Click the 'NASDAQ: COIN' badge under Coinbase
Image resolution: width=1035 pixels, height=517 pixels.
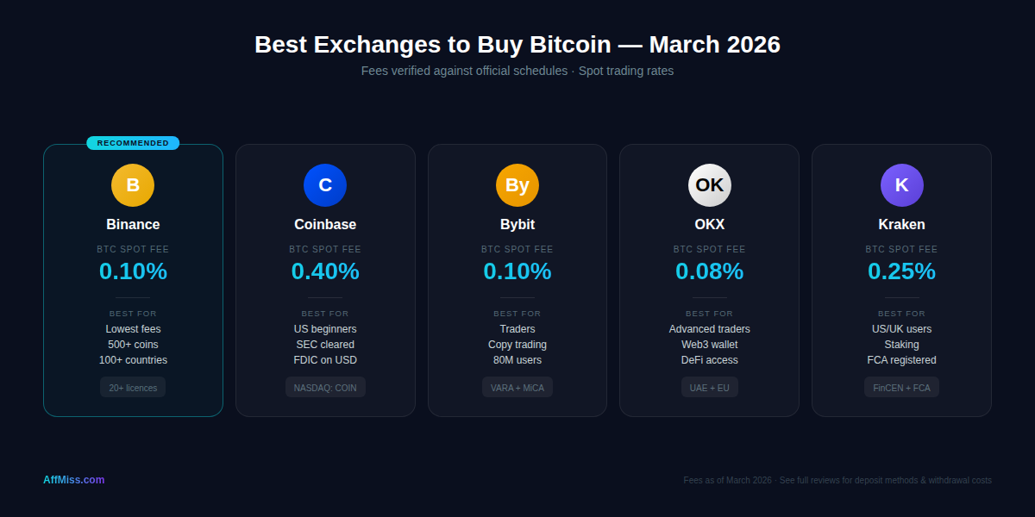tap(325, 387)
